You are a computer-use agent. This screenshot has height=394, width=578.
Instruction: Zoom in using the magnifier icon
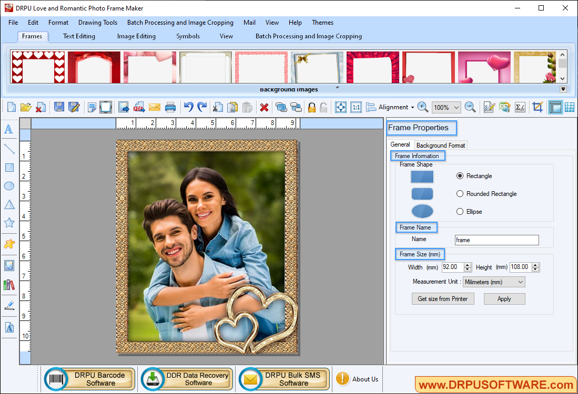tap(422, 107)
